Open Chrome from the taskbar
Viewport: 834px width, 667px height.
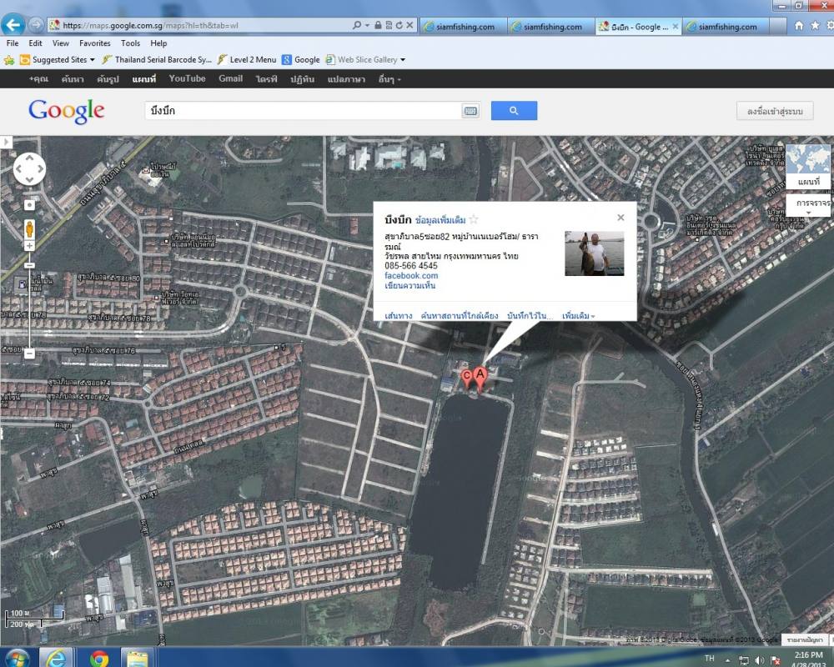coord(99,659)
